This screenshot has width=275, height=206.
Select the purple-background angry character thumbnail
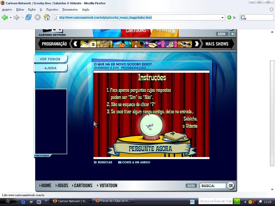(153, 44)
